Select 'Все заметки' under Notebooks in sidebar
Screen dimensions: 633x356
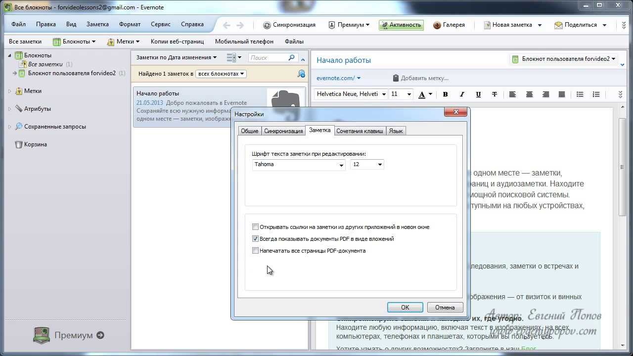[45, 64]
